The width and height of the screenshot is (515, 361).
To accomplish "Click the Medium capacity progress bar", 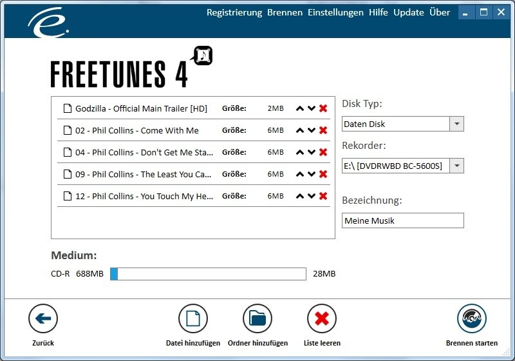I will coord(208,274).
